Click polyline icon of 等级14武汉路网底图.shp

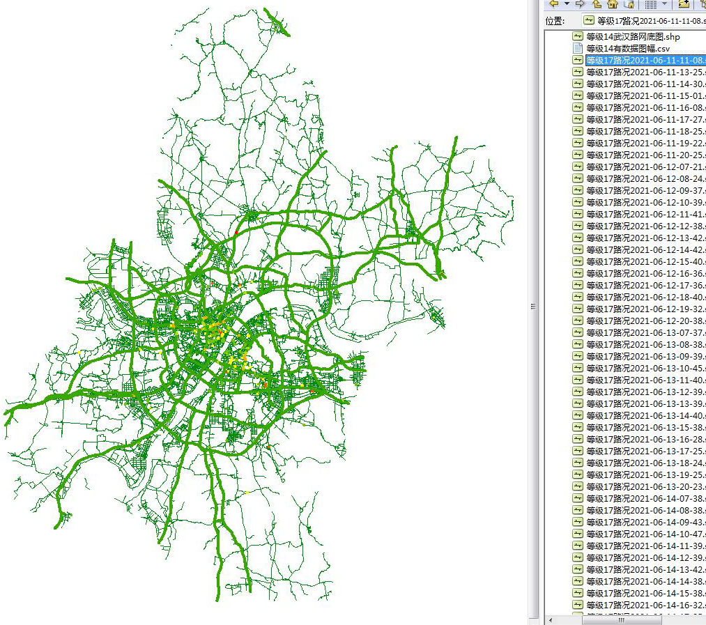(577, 36)
